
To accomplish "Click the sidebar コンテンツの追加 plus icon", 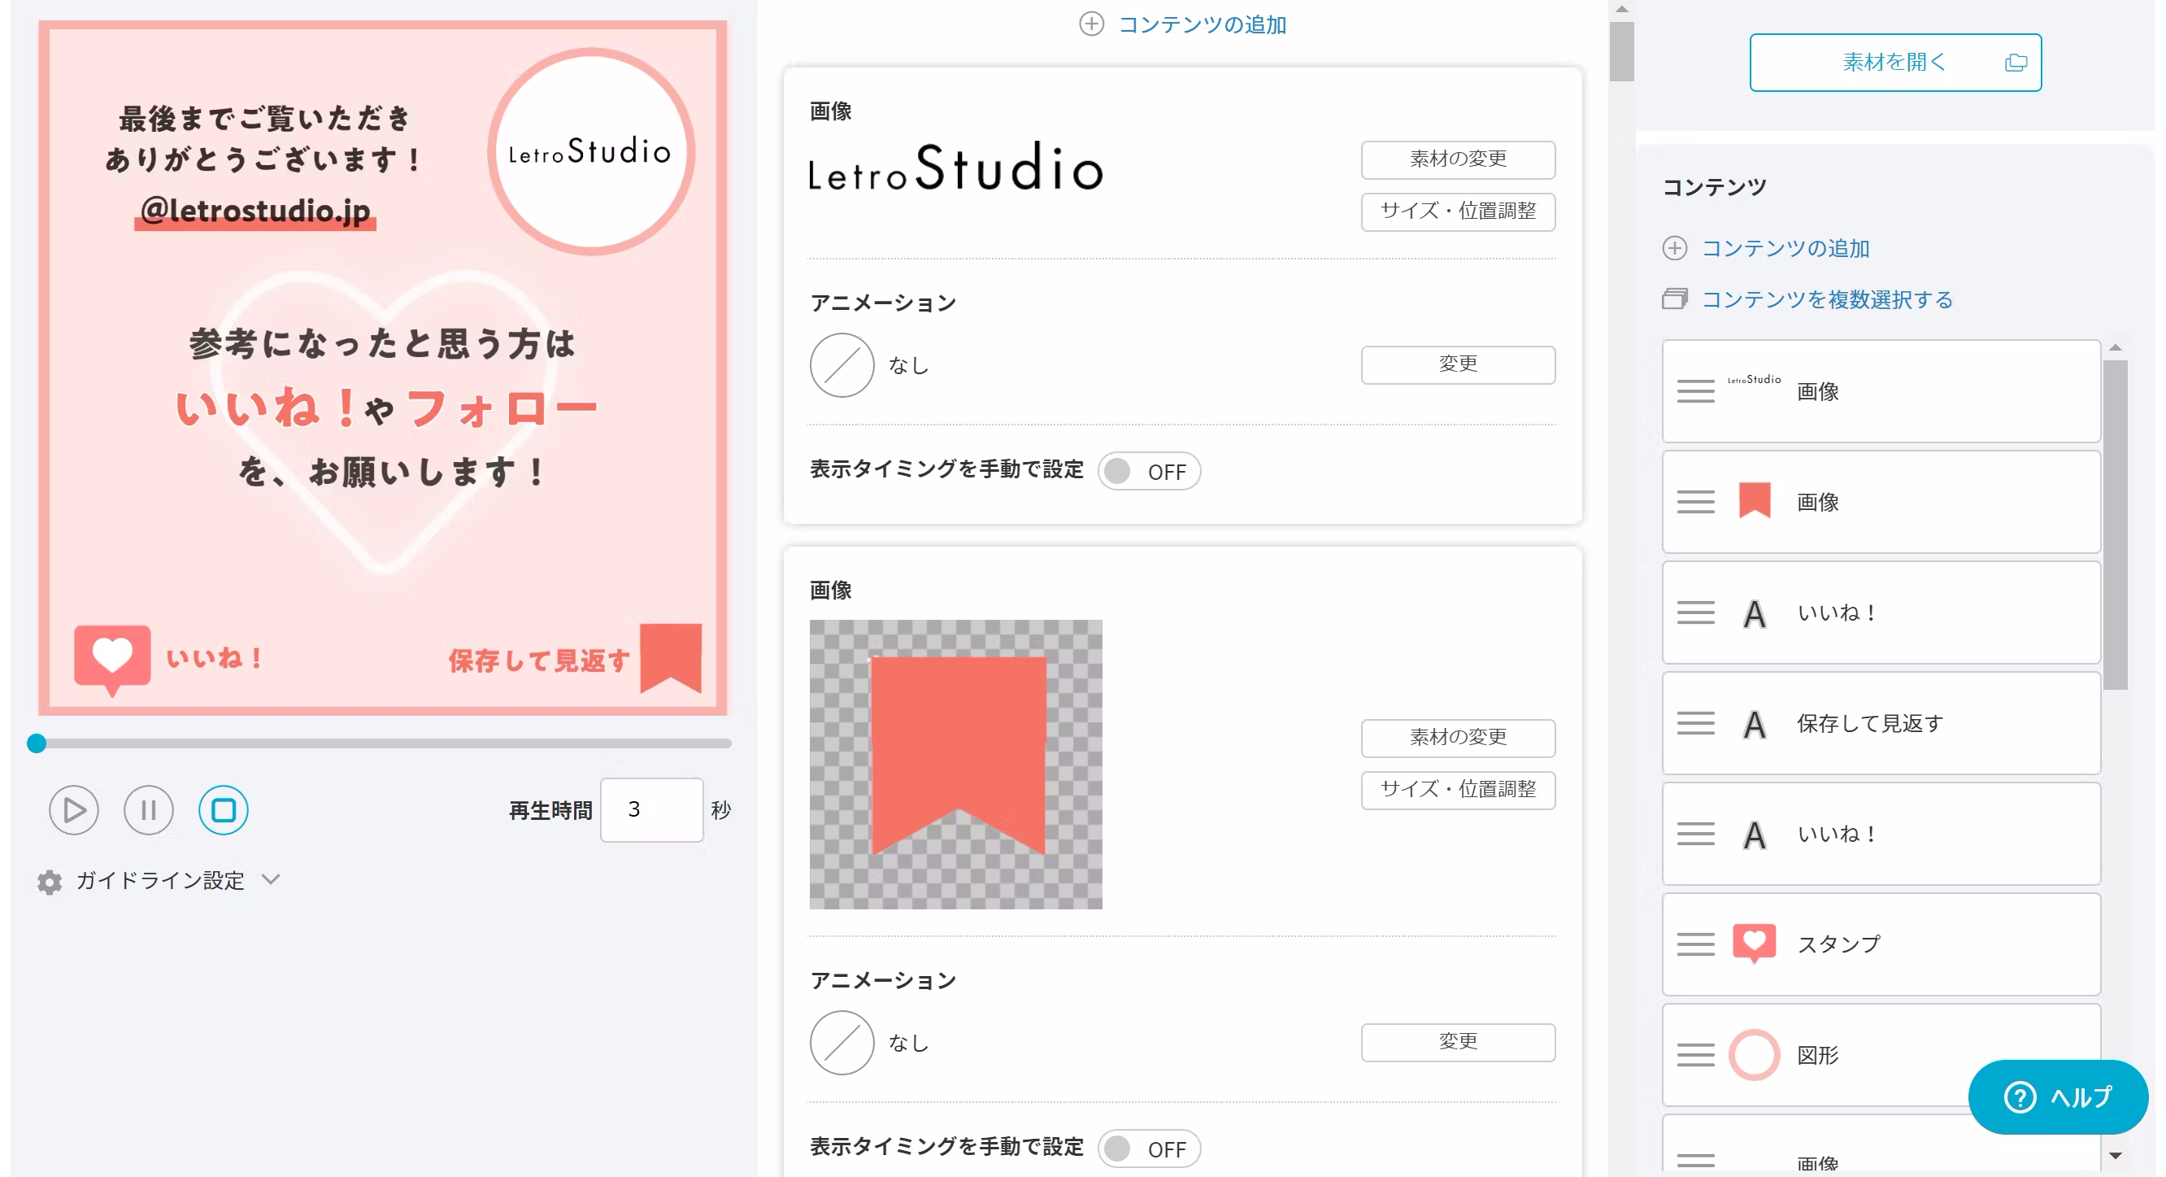I will (1674, 248).
